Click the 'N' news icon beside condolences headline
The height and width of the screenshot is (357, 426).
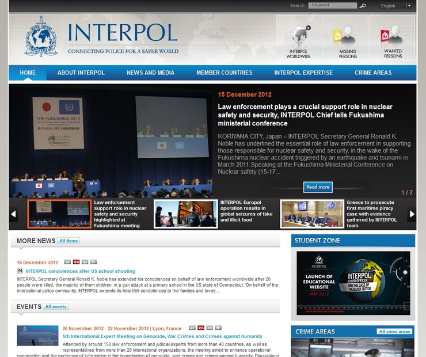click(20, 270)
